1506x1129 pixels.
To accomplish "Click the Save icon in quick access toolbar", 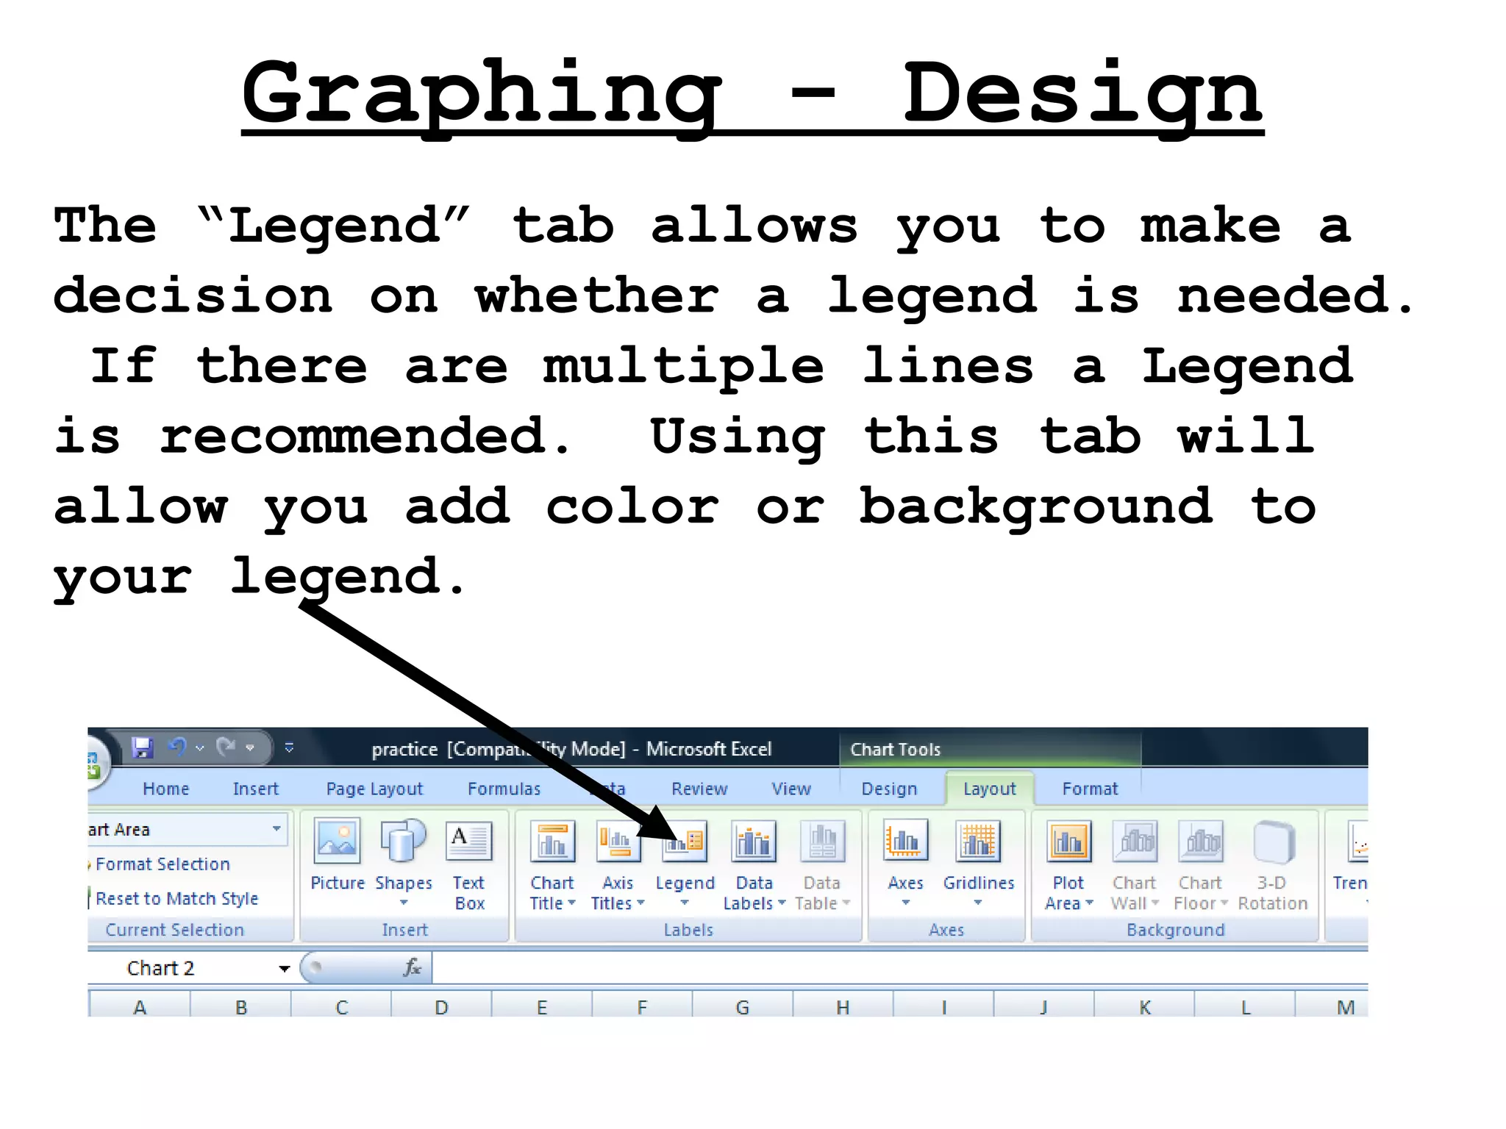I will point(142,748).
